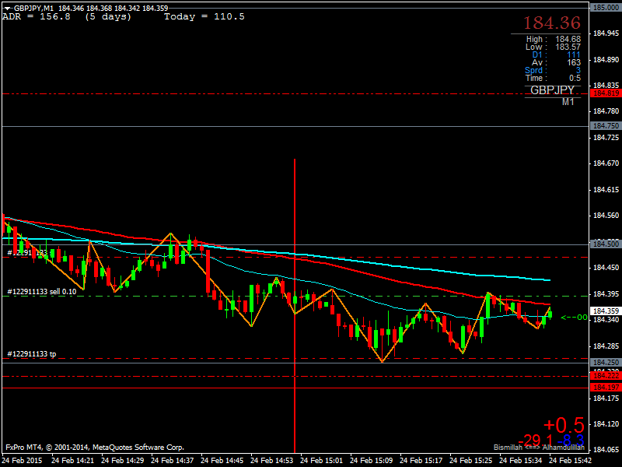
Task: Click the green <--00 arrow label near current price
Action: click(574, 318)
